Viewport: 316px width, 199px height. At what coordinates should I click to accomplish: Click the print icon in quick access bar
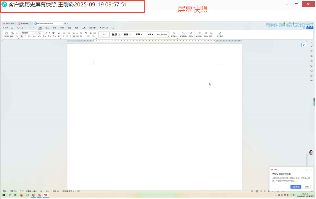tap(18, 28)
